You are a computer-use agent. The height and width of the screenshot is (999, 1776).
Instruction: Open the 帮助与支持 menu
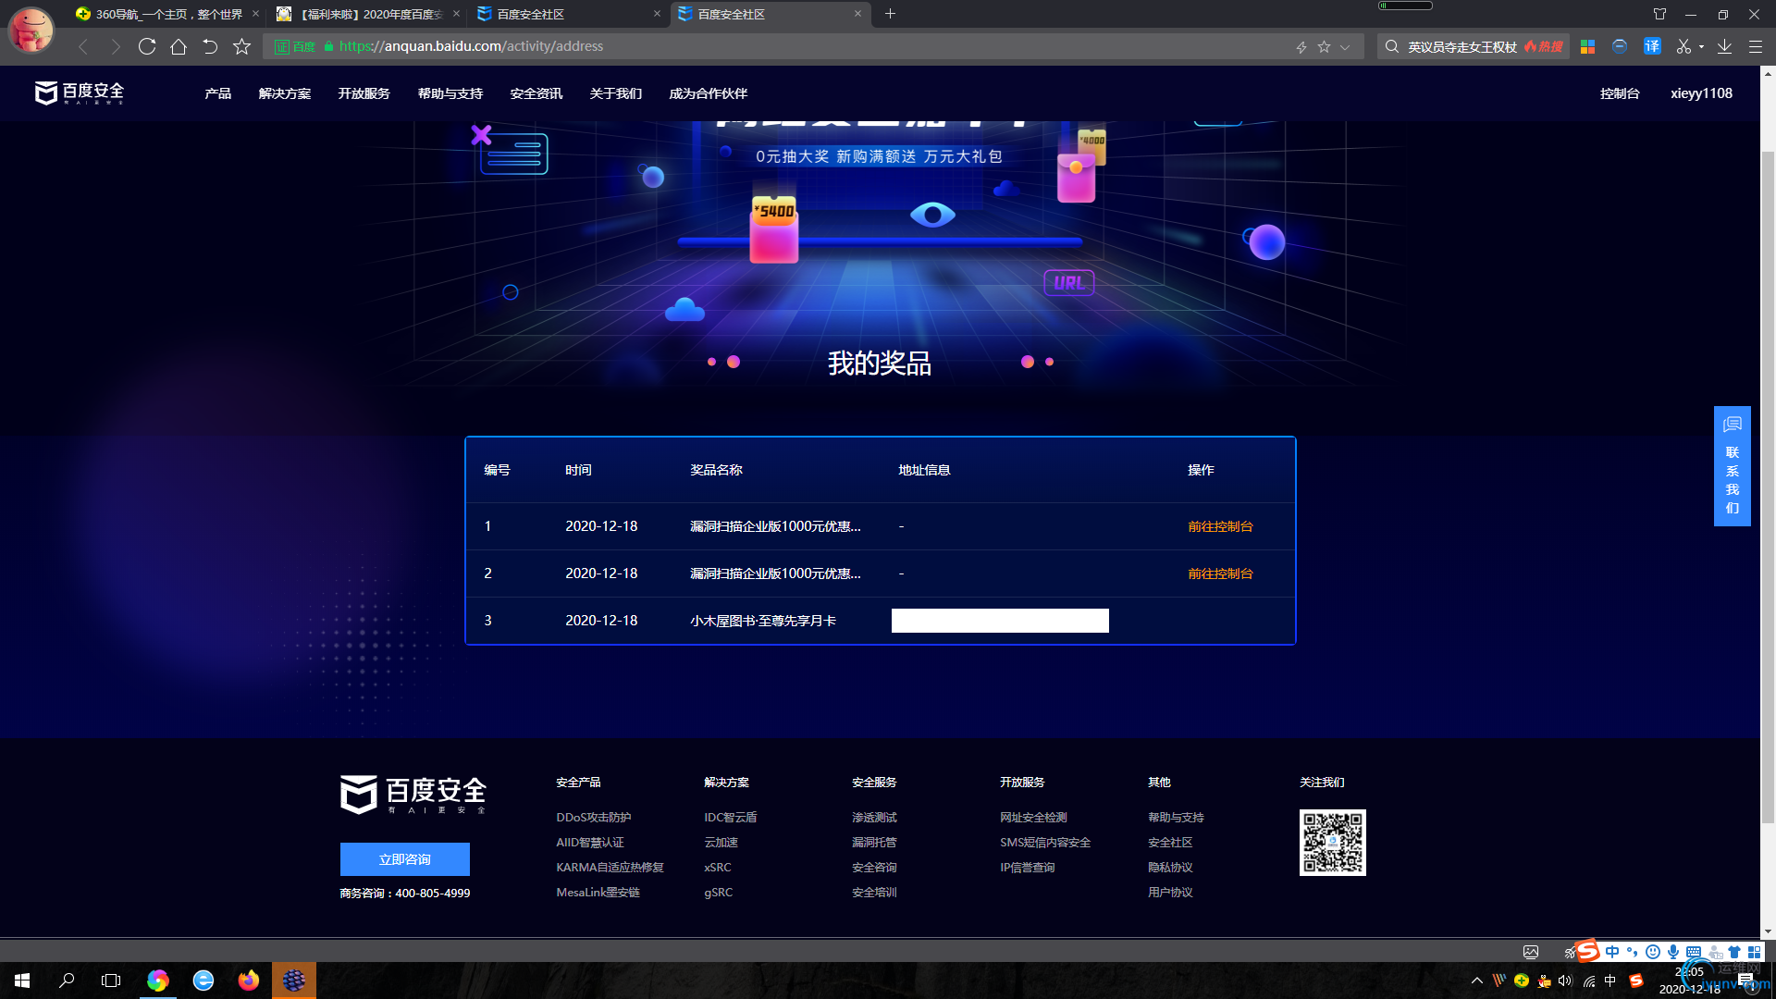(450, 93)
